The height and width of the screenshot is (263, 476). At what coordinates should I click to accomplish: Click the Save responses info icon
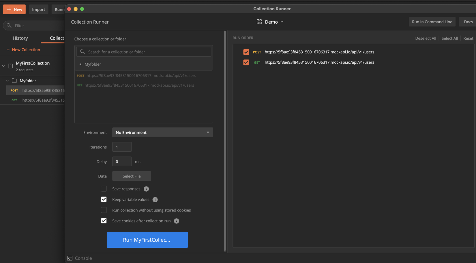pos(146,189)
